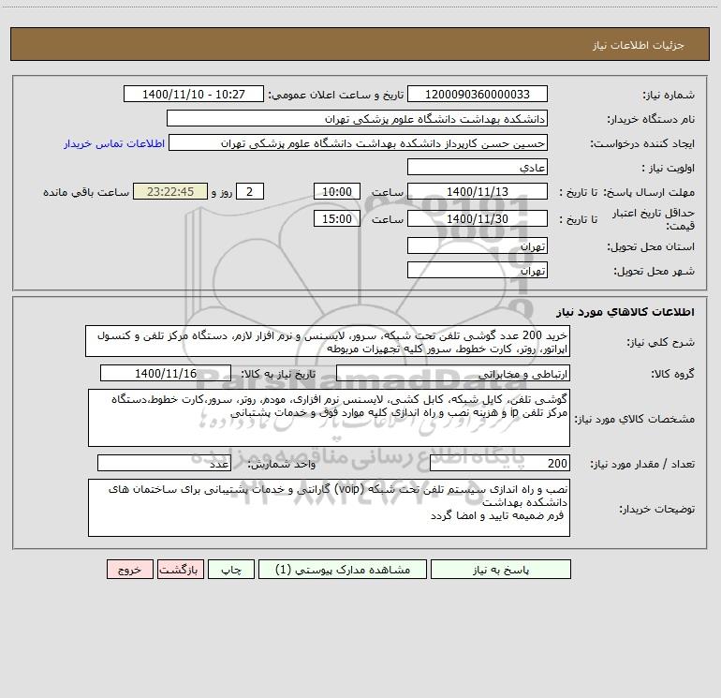This screenshot has height=698, width=721.
Task: Click the 'ایجاد کننده درخواست:' label
Action: coord(642,143)
